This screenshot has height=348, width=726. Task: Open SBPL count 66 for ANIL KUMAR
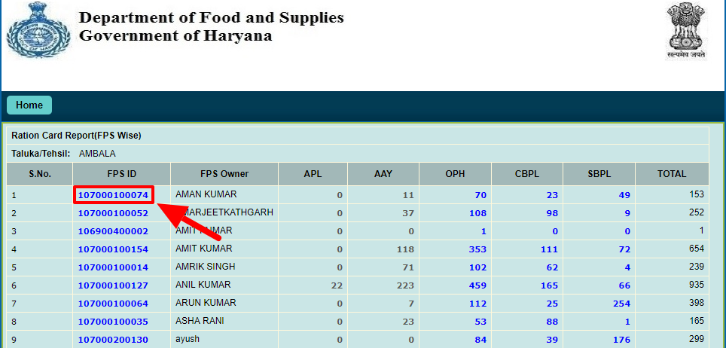624,286
